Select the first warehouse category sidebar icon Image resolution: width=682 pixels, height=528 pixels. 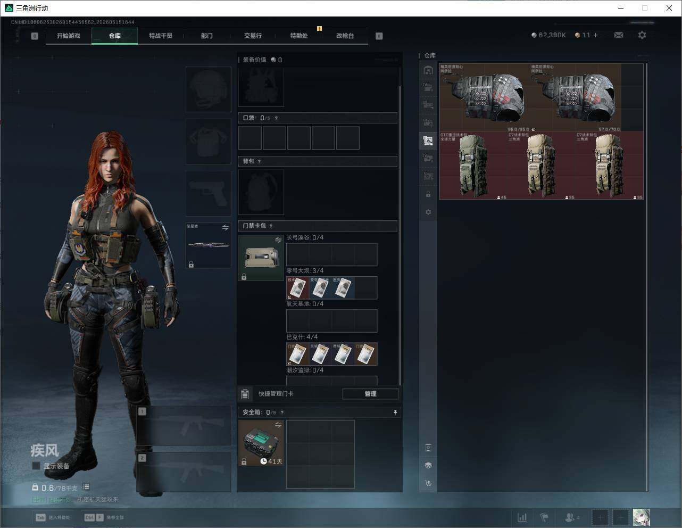point(428,70)
